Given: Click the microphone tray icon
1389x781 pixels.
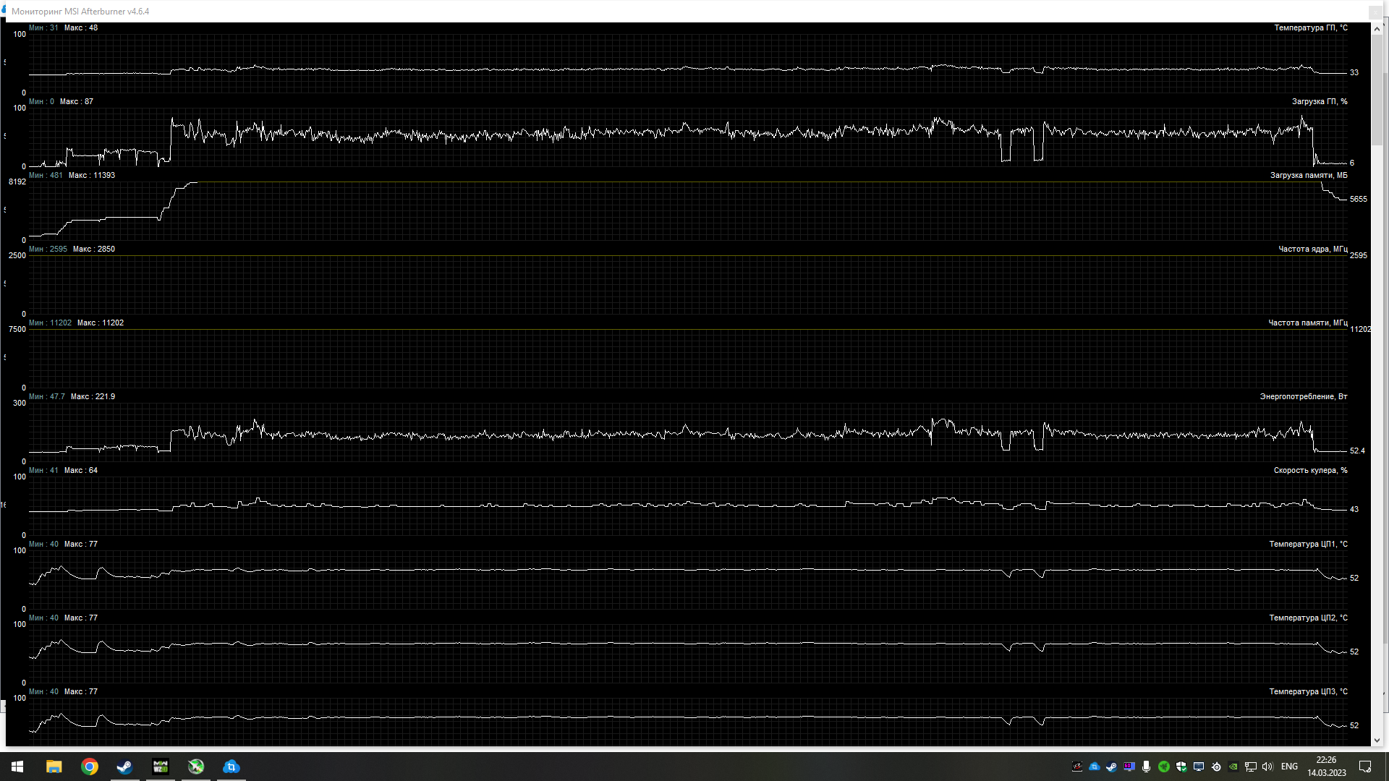Looking at the screenshot, I should tap(1147, 767).
